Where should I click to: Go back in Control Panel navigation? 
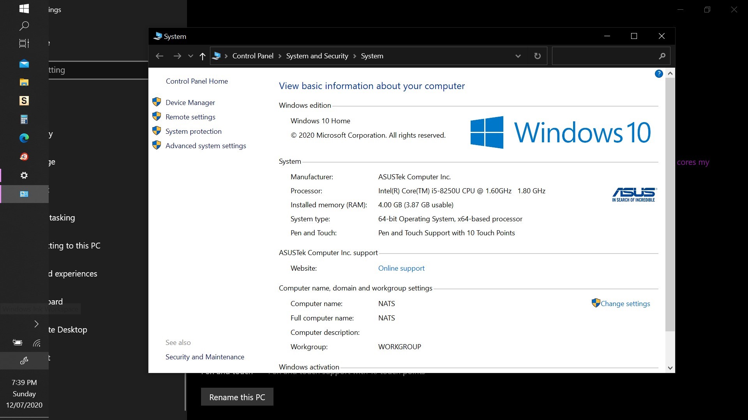click(x=159, y=56)
